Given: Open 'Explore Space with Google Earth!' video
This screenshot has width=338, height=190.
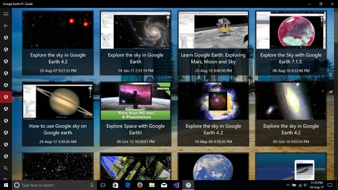Looking at the screenshot, I should click(x=136, y=114).
